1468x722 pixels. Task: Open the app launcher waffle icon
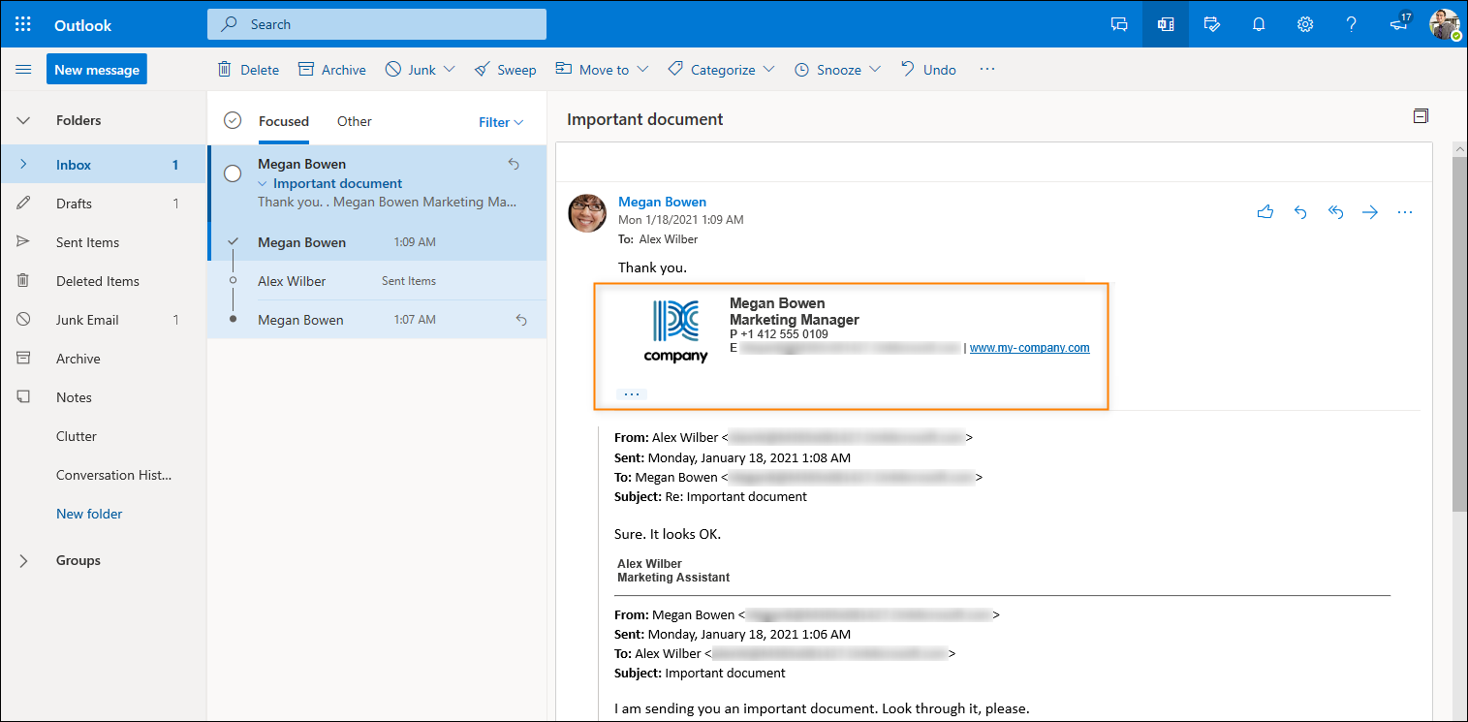click(23, 24)
